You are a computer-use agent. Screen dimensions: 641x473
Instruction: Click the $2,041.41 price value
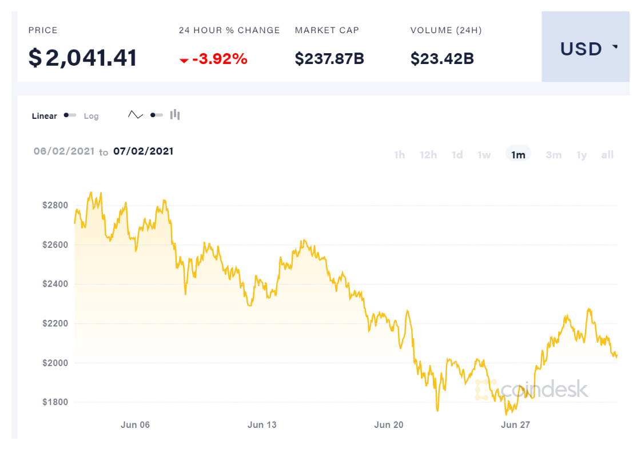(x=83, y=58)
